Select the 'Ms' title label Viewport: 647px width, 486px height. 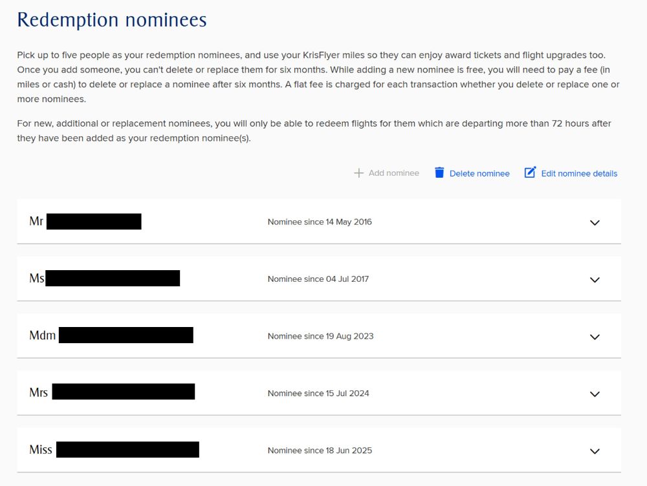coord(37,279)
